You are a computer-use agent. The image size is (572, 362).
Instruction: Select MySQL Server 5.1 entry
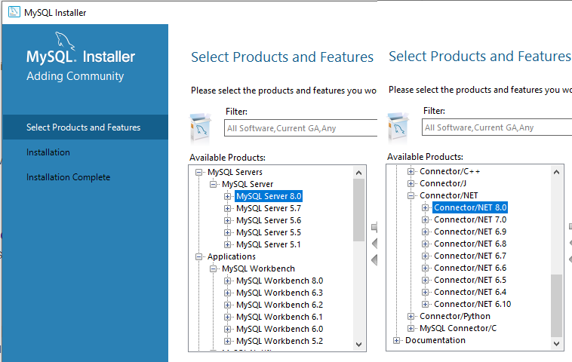(x=269, y=244)
